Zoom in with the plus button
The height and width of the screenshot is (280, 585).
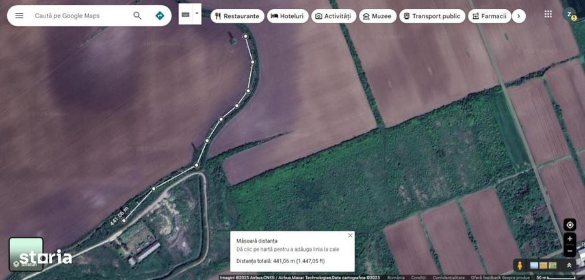569,239
